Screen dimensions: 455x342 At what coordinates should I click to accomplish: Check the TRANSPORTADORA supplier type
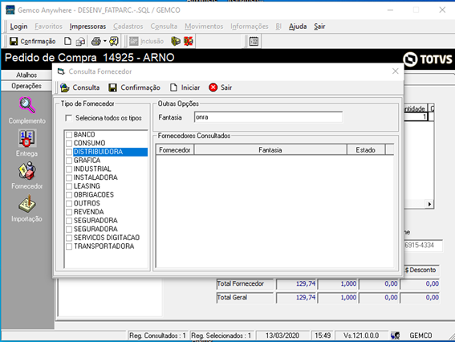point(69,246)
